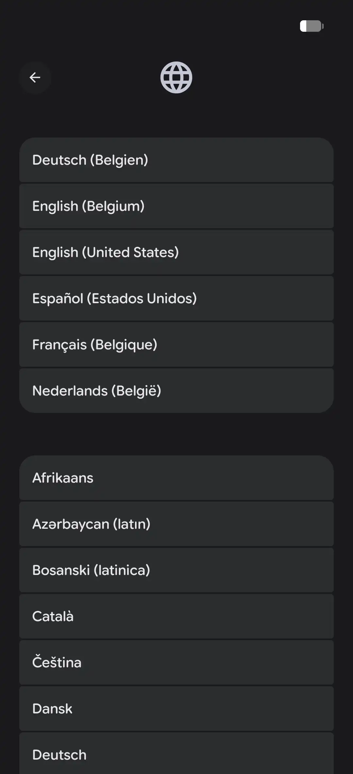
Task: Select Azərbaycan (latın) language
Action: (x=176, y=524)
